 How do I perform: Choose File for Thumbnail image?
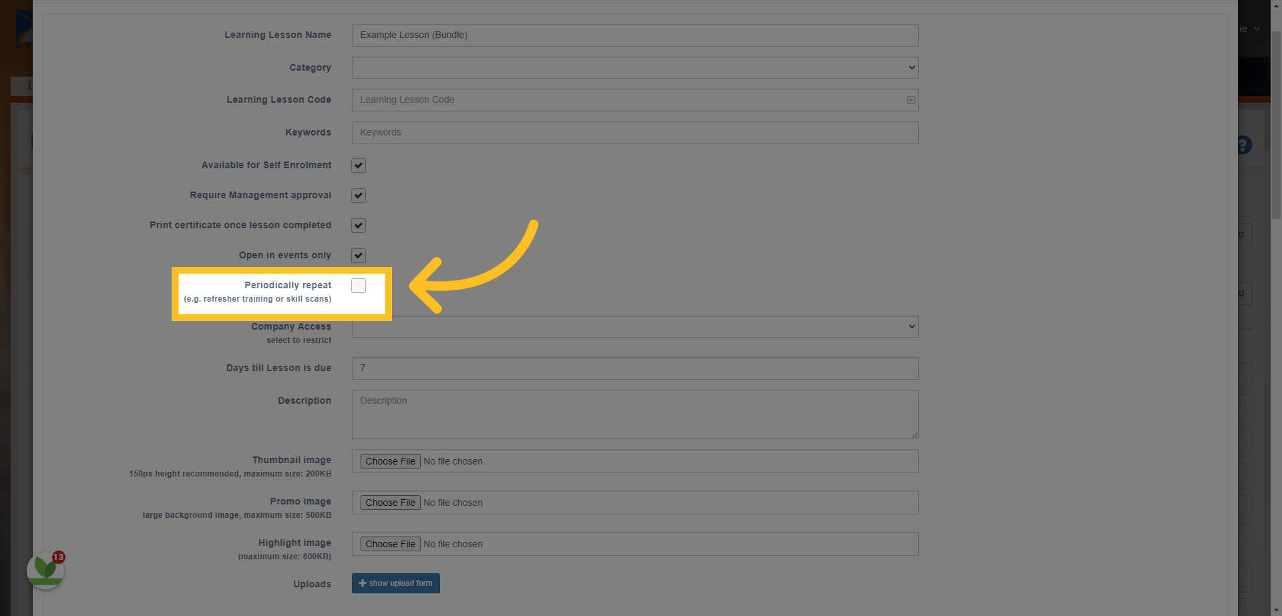click(391, 461)
